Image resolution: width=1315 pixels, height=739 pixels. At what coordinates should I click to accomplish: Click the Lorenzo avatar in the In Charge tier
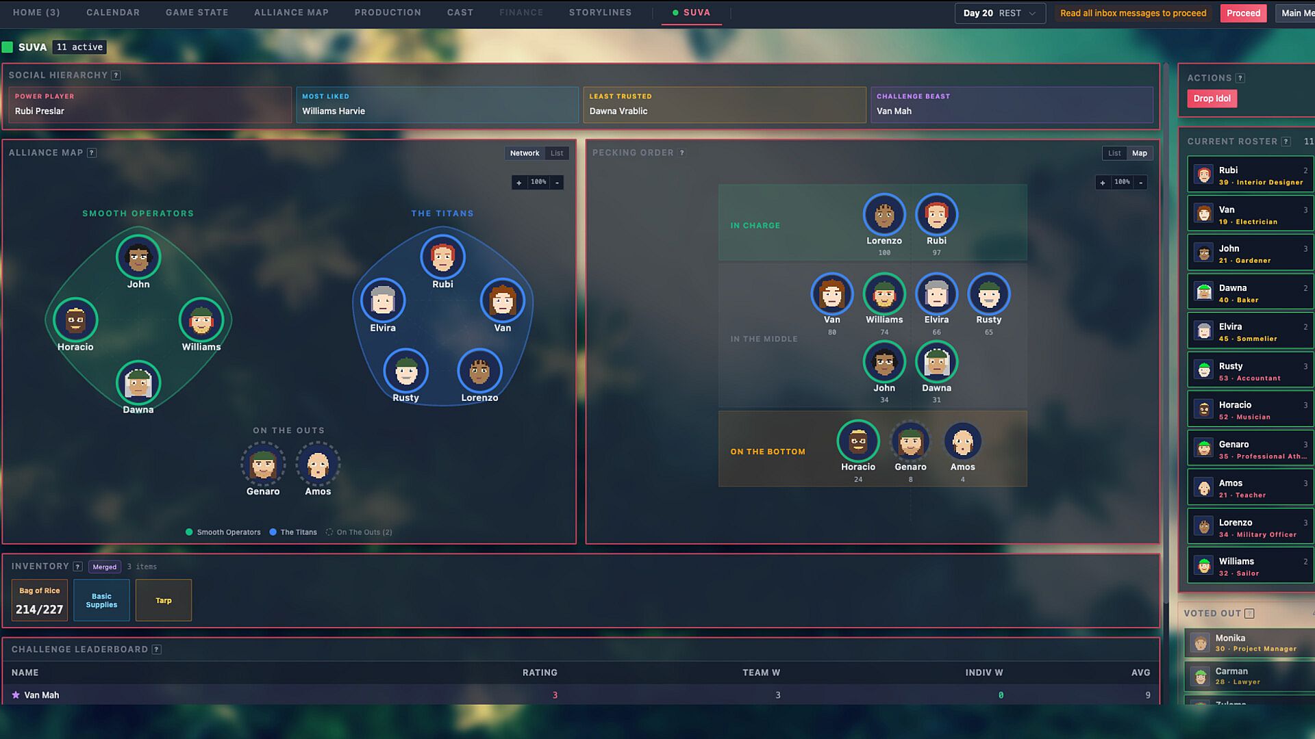pos(884,215)
